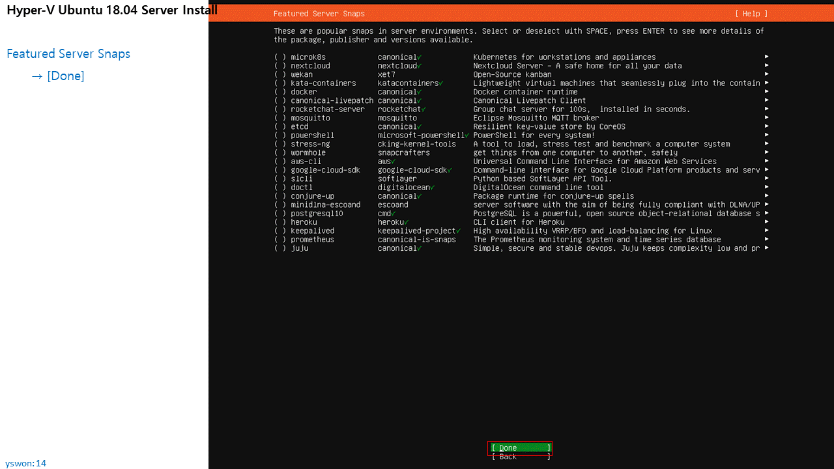This screenshot has height=469, width=834.
Task: Toggle the postgresql10 snap checkbox
Action: (280, 214)
